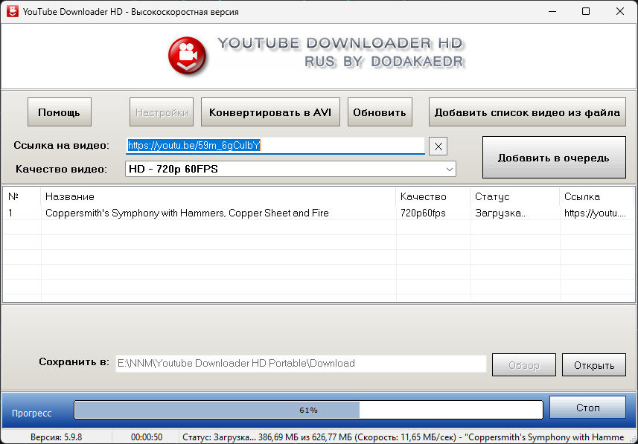Select the Coppersmith's Symphony row title

[x=187, y=213]
